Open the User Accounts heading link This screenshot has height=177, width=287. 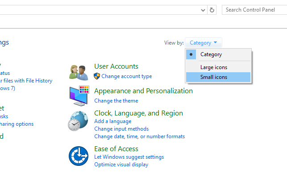[116, 66]
